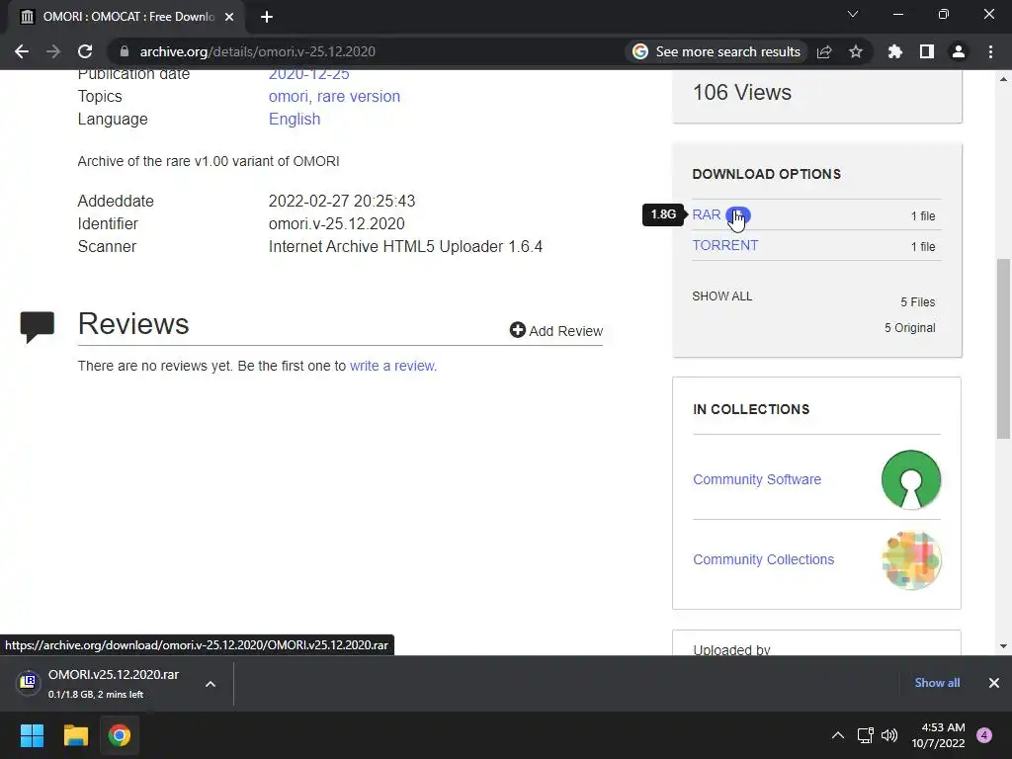Show hidden system tray icons

click(x=838, y=735)
